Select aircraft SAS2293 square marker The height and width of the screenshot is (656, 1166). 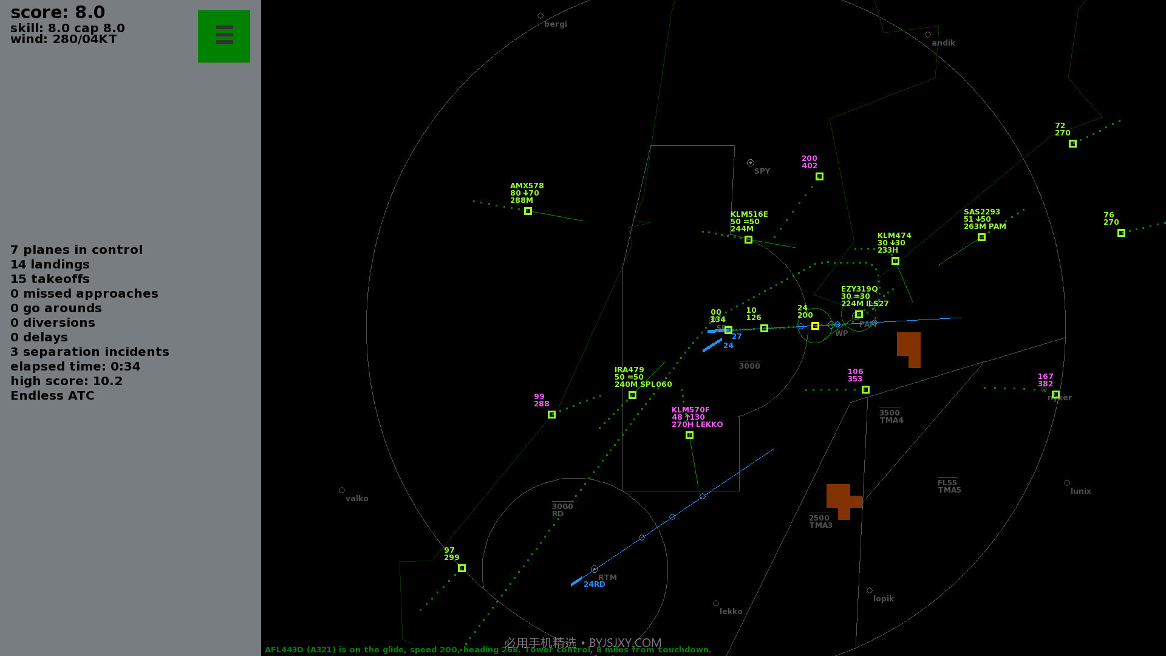[981, 237]
